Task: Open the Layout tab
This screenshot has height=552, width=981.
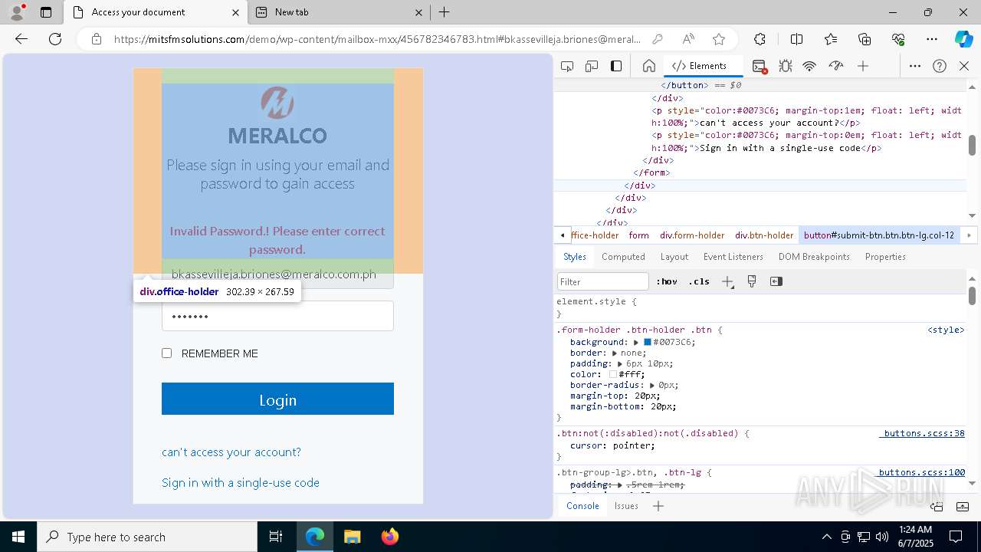Action: point(674,257)
